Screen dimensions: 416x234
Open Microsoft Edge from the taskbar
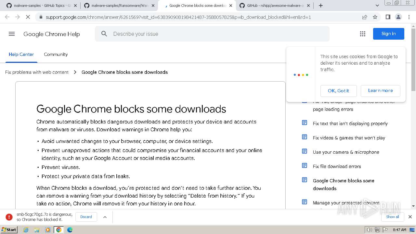click(x=70, y=230)
